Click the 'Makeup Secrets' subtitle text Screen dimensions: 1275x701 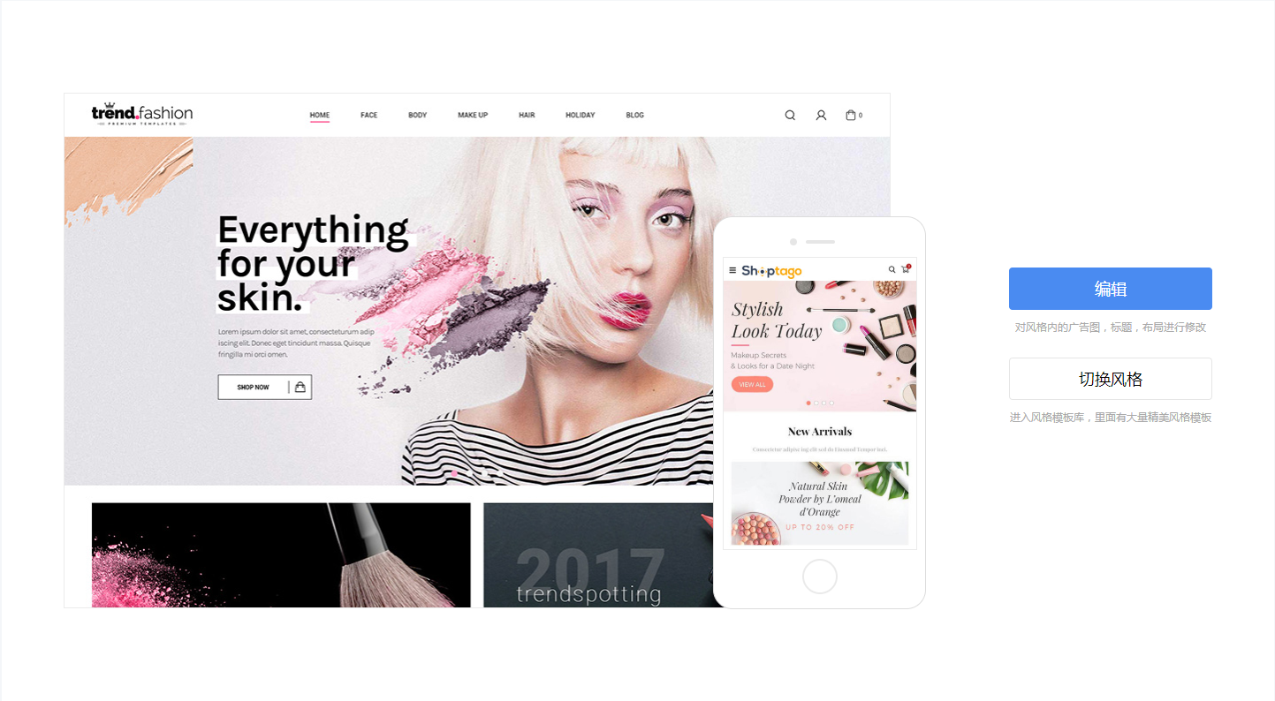click(758, 355)
